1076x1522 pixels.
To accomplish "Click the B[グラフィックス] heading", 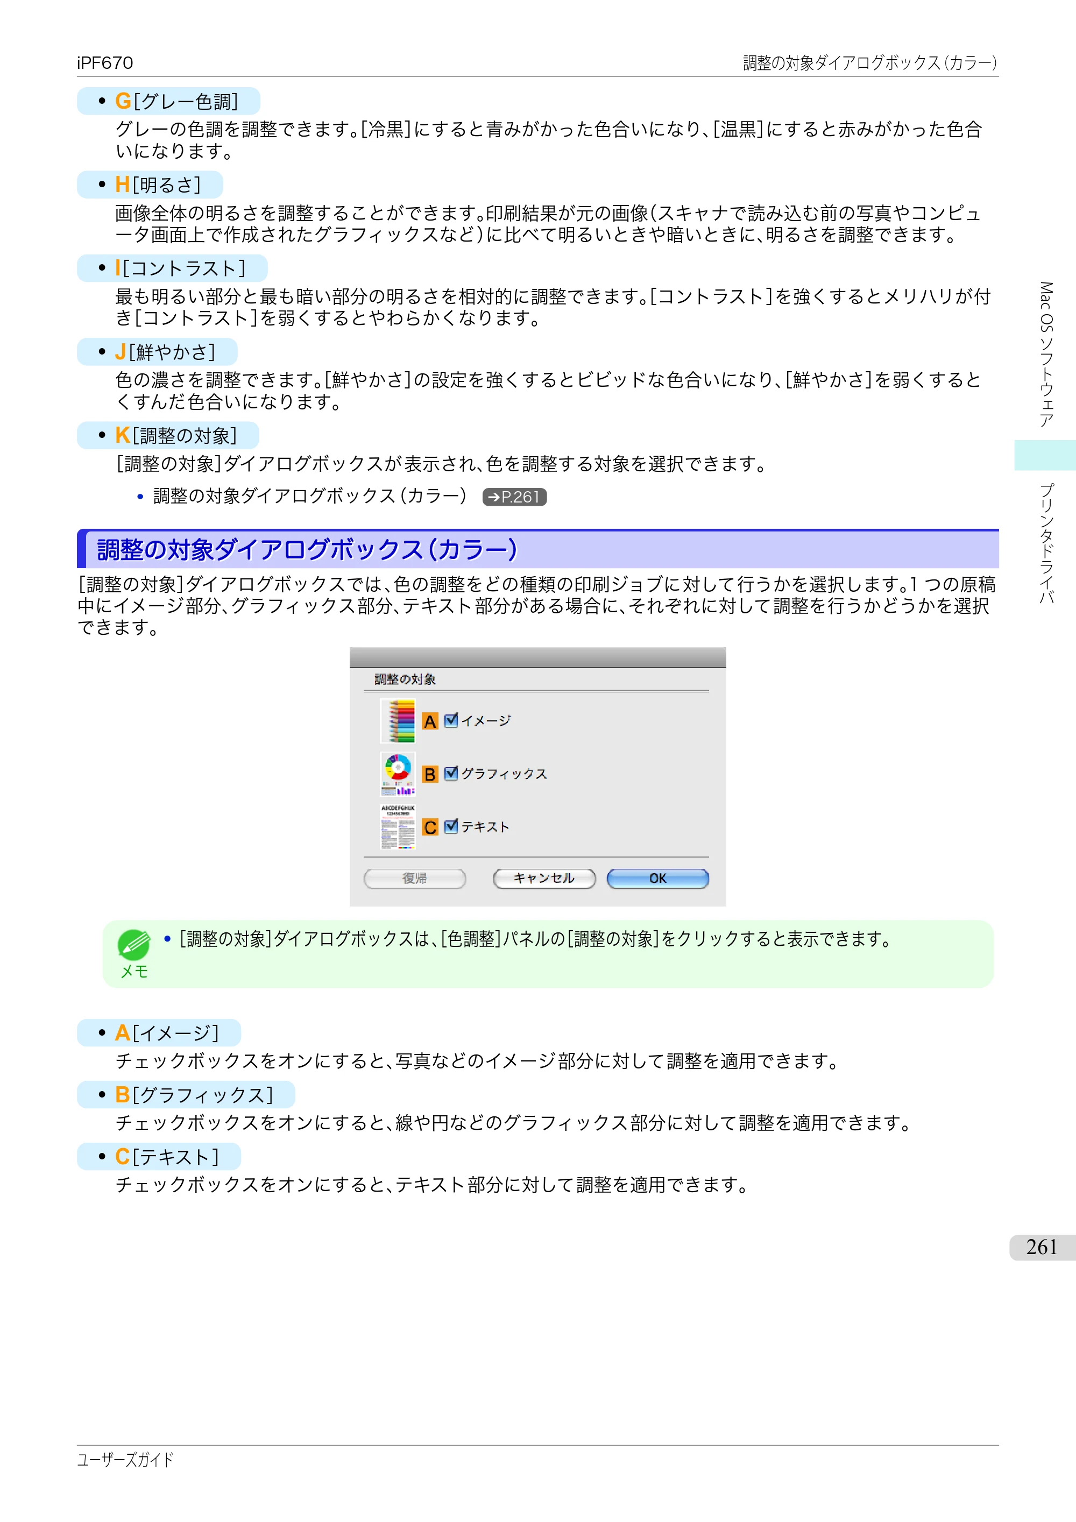I will point(186,1094).
